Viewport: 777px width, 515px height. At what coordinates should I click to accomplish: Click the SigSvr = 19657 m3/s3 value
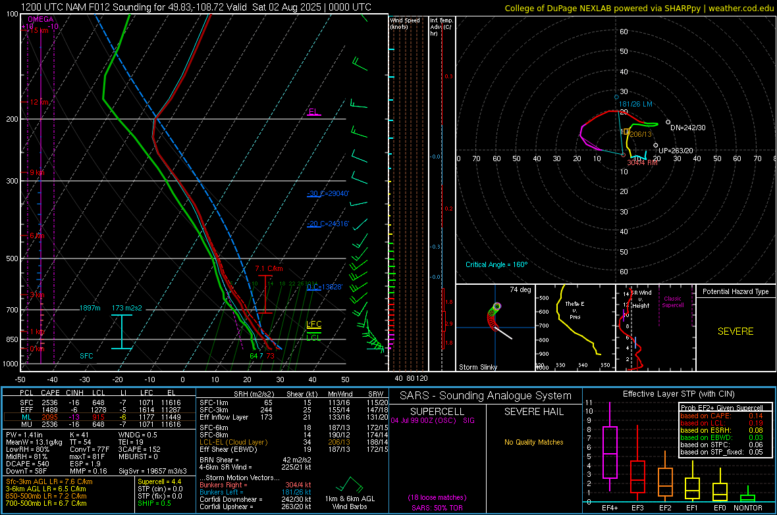[153, 471]
